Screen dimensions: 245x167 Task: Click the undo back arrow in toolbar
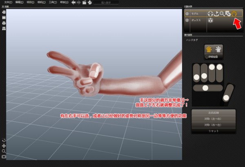[x=73, y=2]
